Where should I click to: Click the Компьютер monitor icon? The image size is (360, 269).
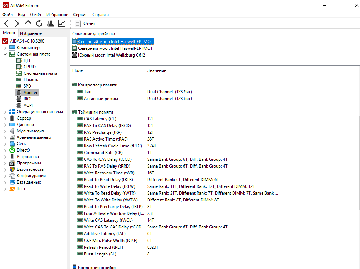12,48
